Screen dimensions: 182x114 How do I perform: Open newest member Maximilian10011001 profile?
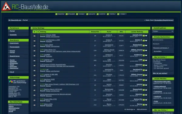pos(162,81)
